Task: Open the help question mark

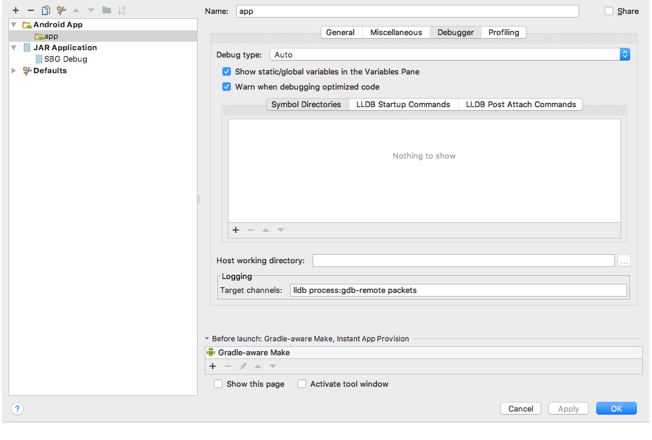Action: click(17, 409)
